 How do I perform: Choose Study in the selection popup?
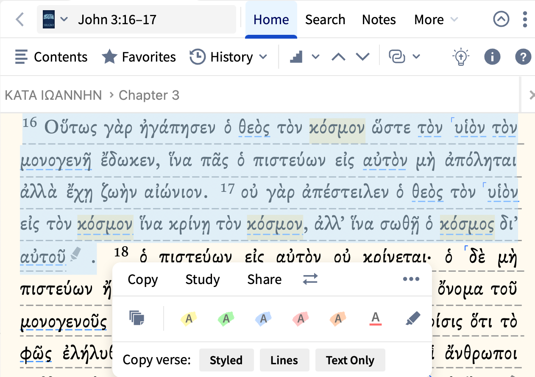coord(203,279)
